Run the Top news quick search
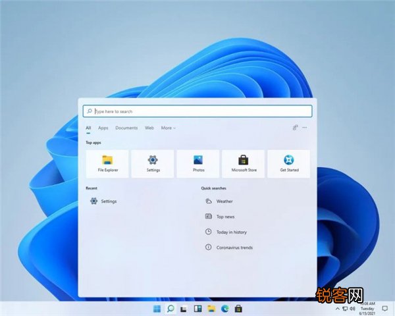The width and height of the screenshot is (395, 316). point(220,217)
